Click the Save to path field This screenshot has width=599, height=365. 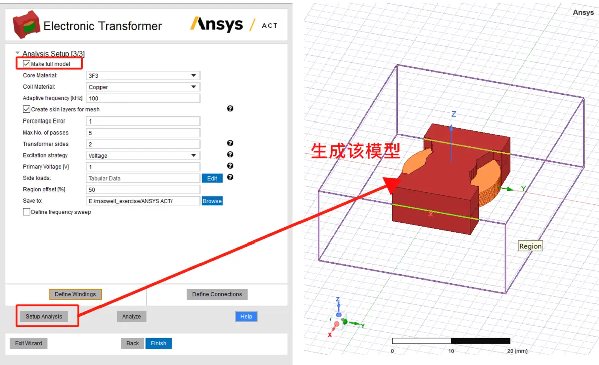click(x=143, y=201)
